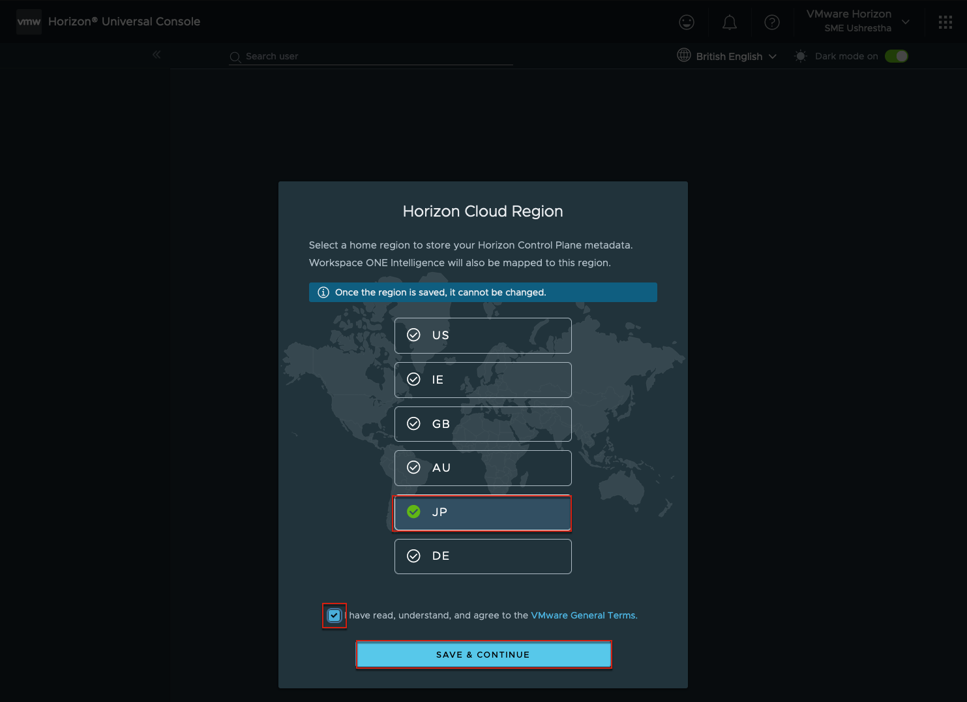Viewport: 967px width, 702px height.
Task: Select the US region option
Action: [x=483, y=335]
